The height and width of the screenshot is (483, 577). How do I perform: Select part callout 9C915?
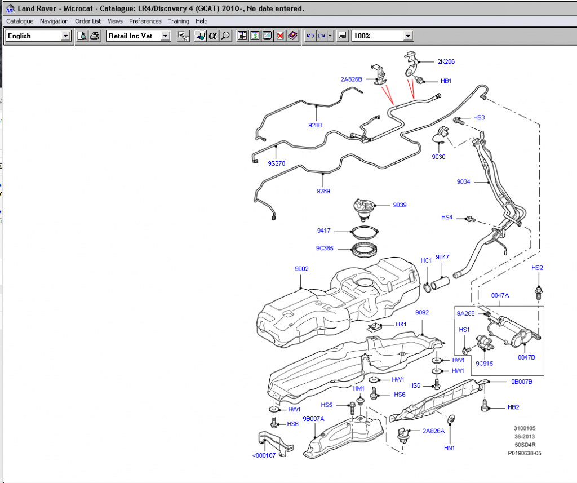[484, 364]
